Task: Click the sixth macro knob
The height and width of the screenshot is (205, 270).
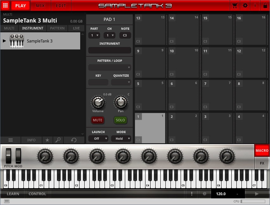Action: point(175,156)
